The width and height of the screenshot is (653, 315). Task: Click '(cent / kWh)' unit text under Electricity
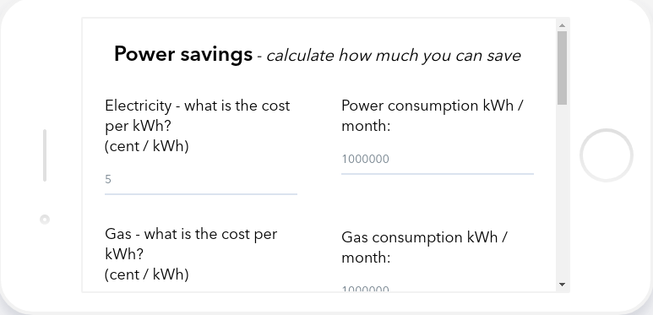pos(147,146)
